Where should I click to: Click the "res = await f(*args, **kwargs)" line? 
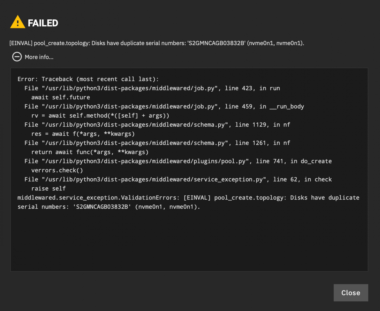(83, 134)
